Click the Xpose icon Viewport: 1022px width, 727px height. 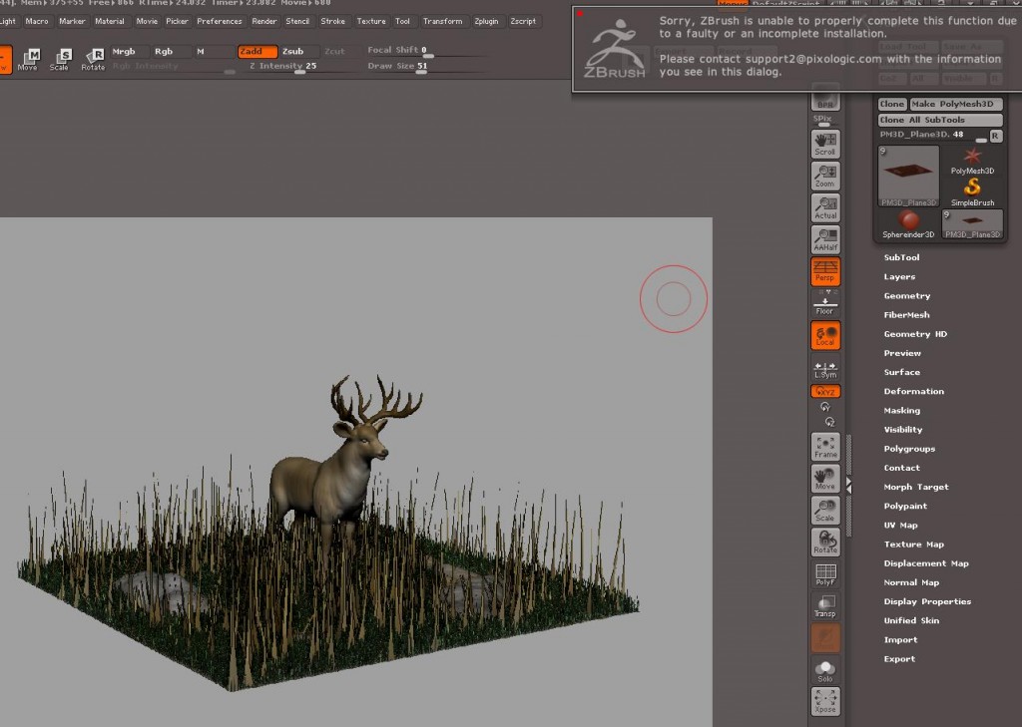(x=824, y=701)
